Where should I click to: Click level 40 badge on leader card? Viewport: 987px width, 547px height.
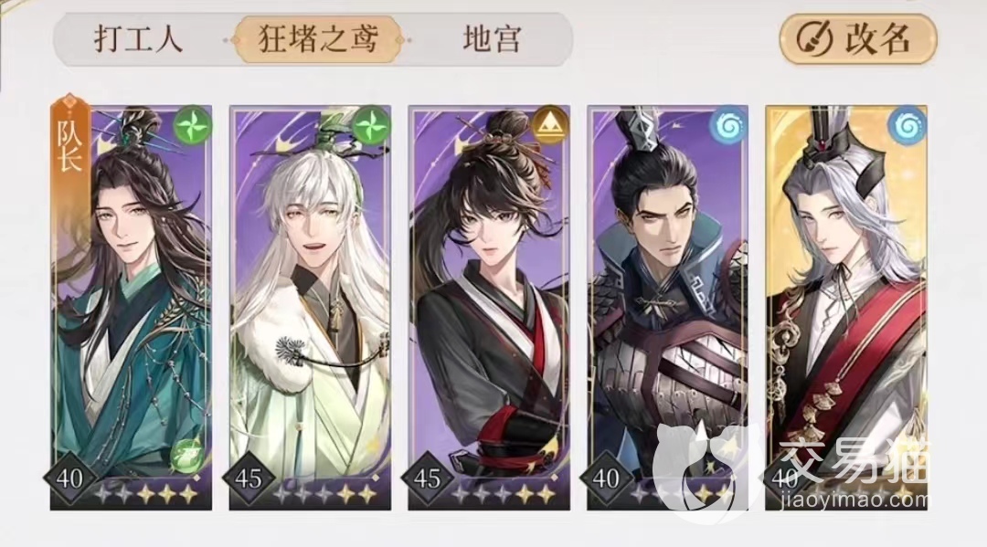point(69,479)
